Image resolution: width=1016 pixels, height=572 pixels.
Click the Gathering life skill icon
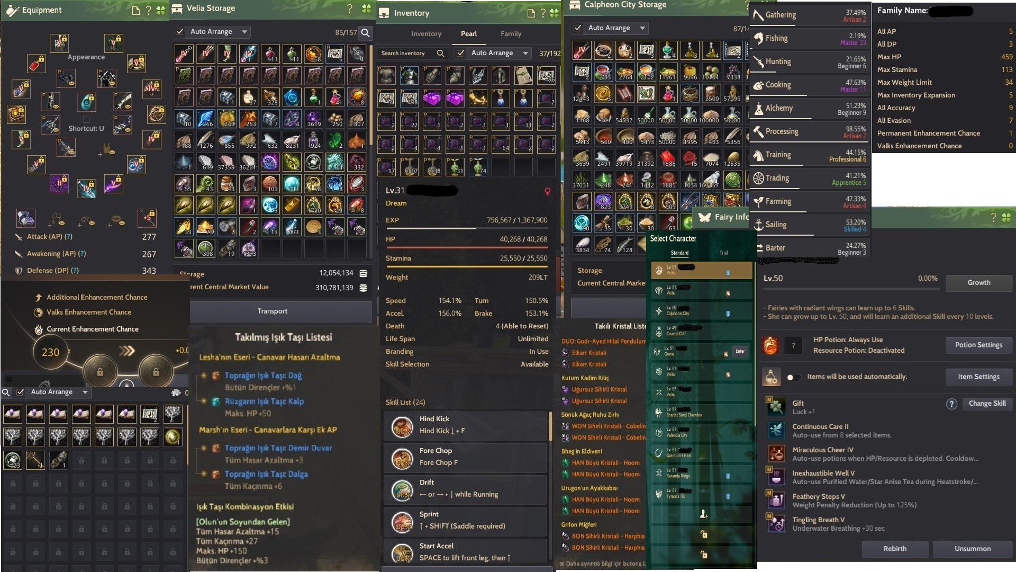[758, 15]
